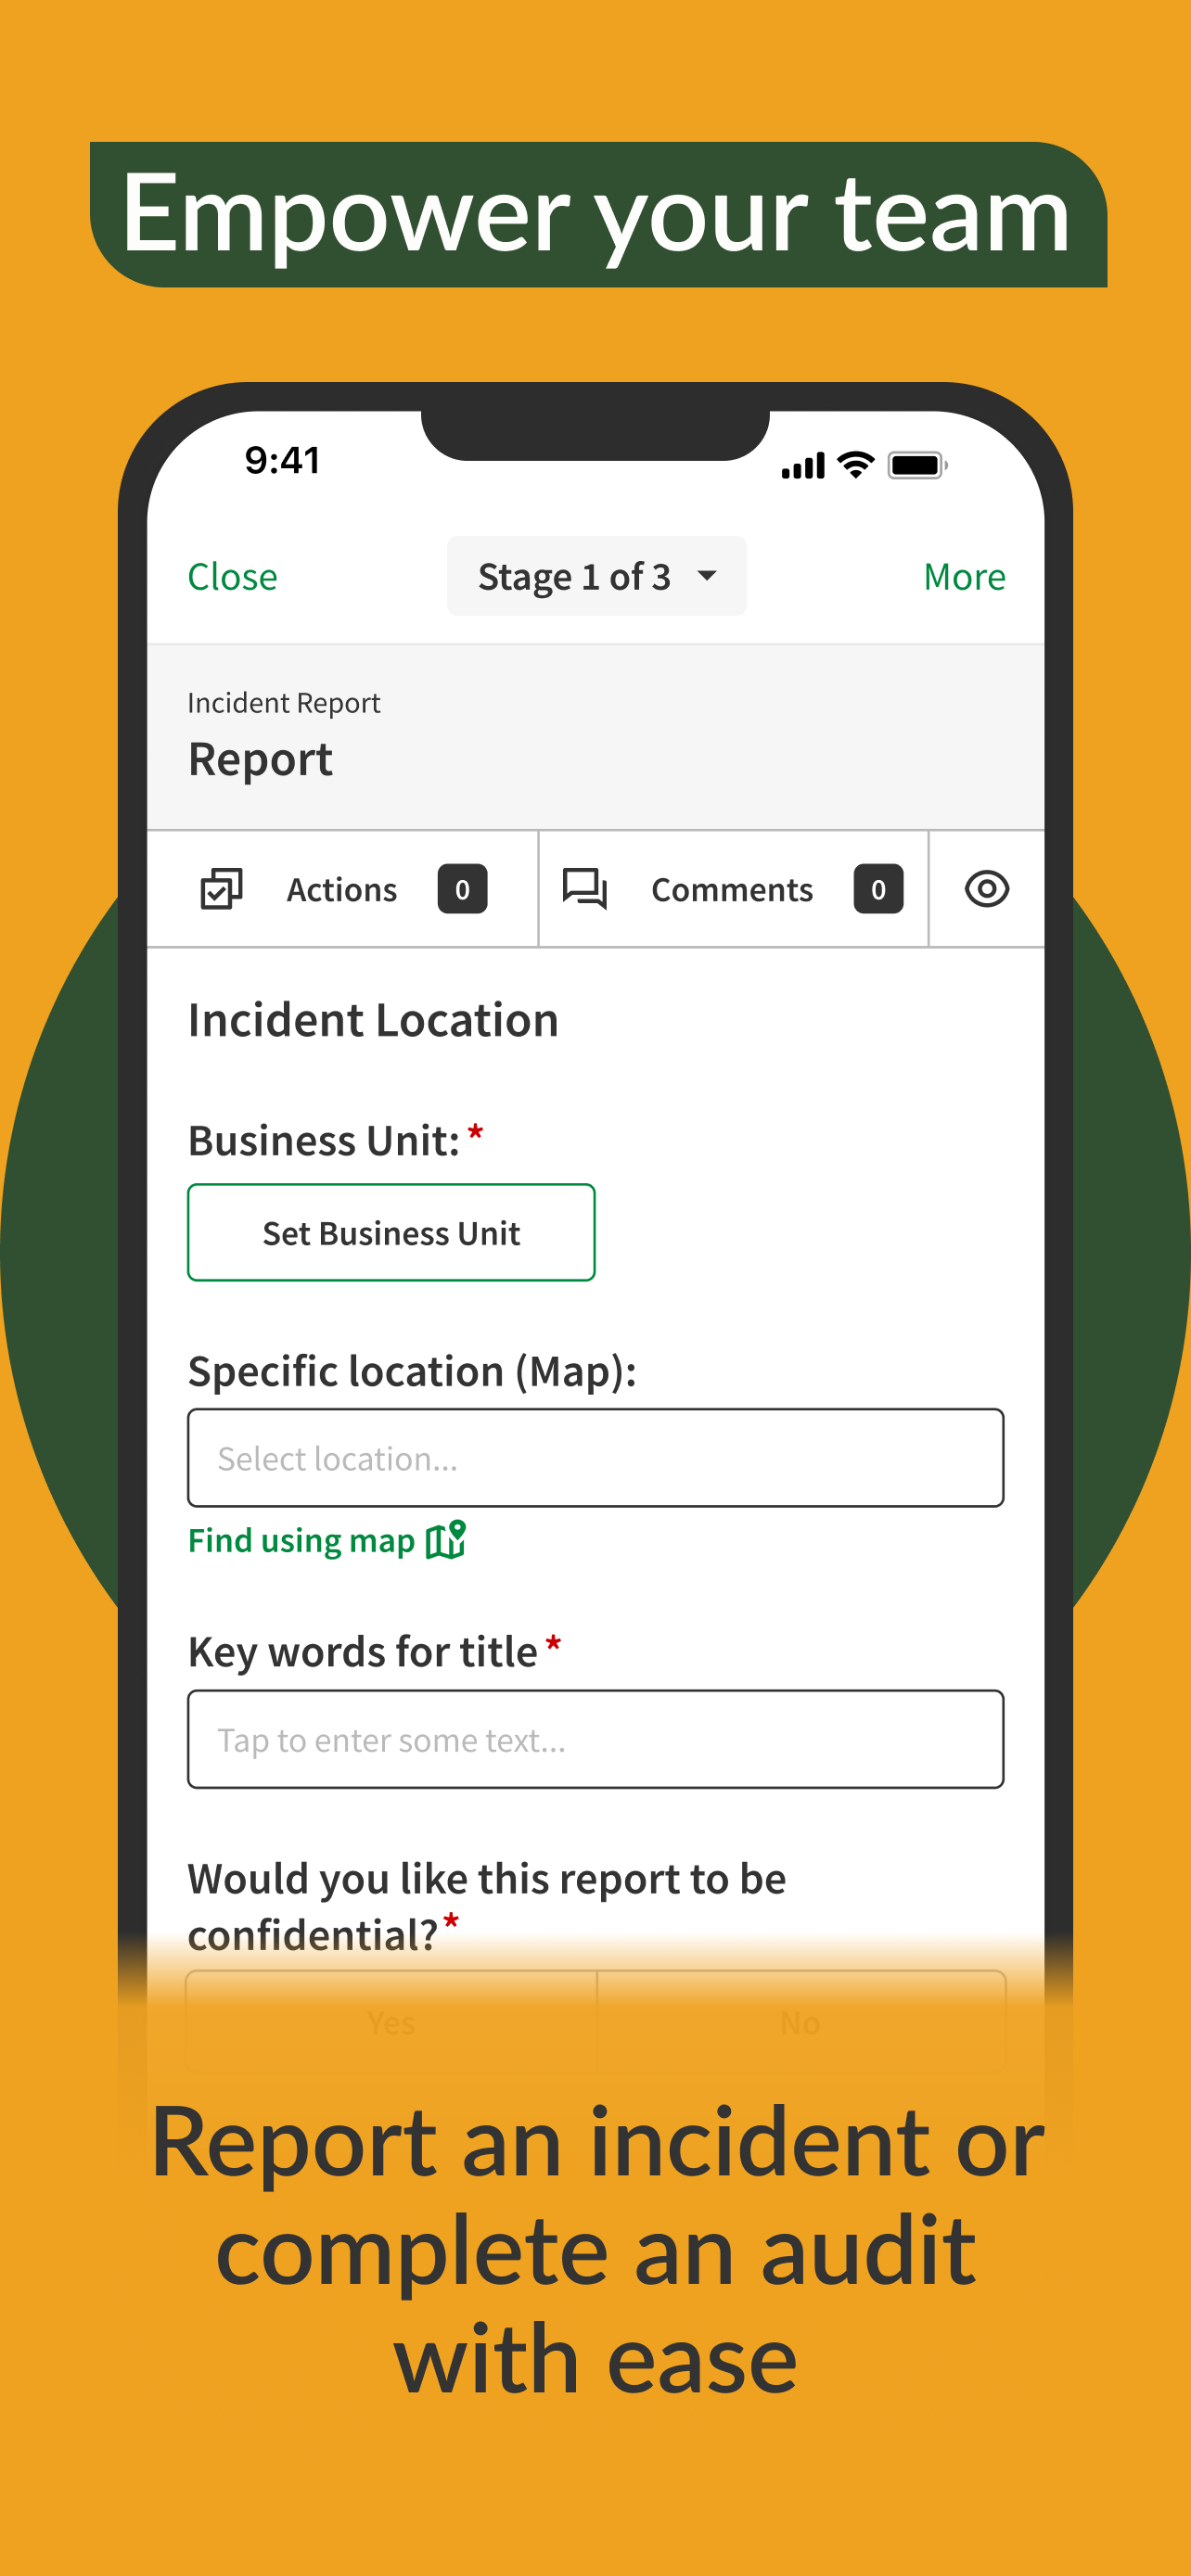Open the More menu
Viewport: 1191px width, 2576px height.
pos(964,576)
